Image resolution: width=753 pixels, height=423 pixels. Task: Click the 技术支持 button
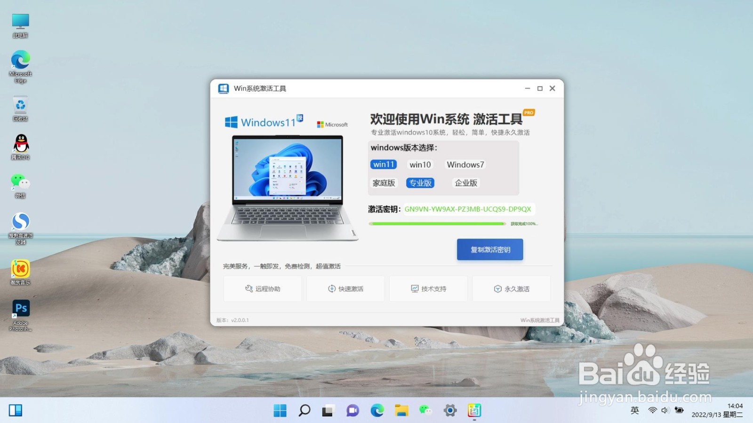click(x=428, y=289)
